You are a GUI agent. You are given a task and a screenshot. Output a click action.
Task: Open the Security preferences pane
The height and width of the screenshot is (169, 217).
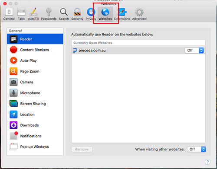[77, 14]
